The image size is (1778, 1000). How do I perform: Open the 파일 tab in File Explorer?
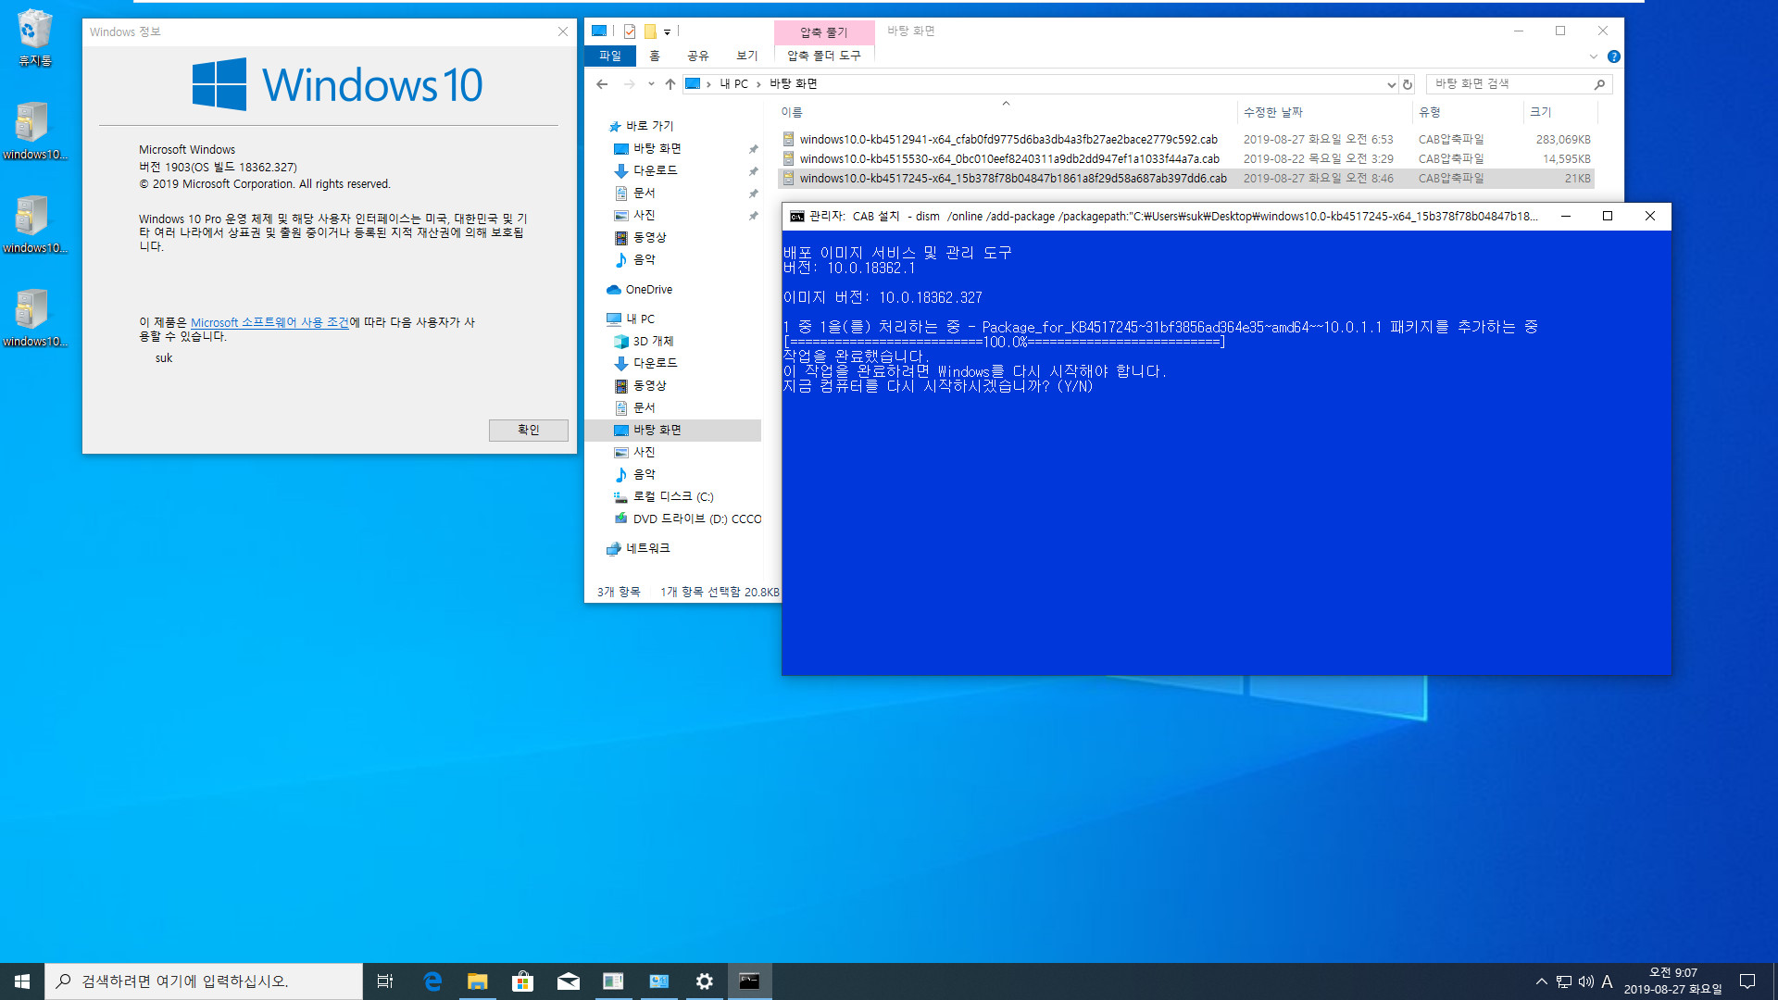click(x=610, y=56)
